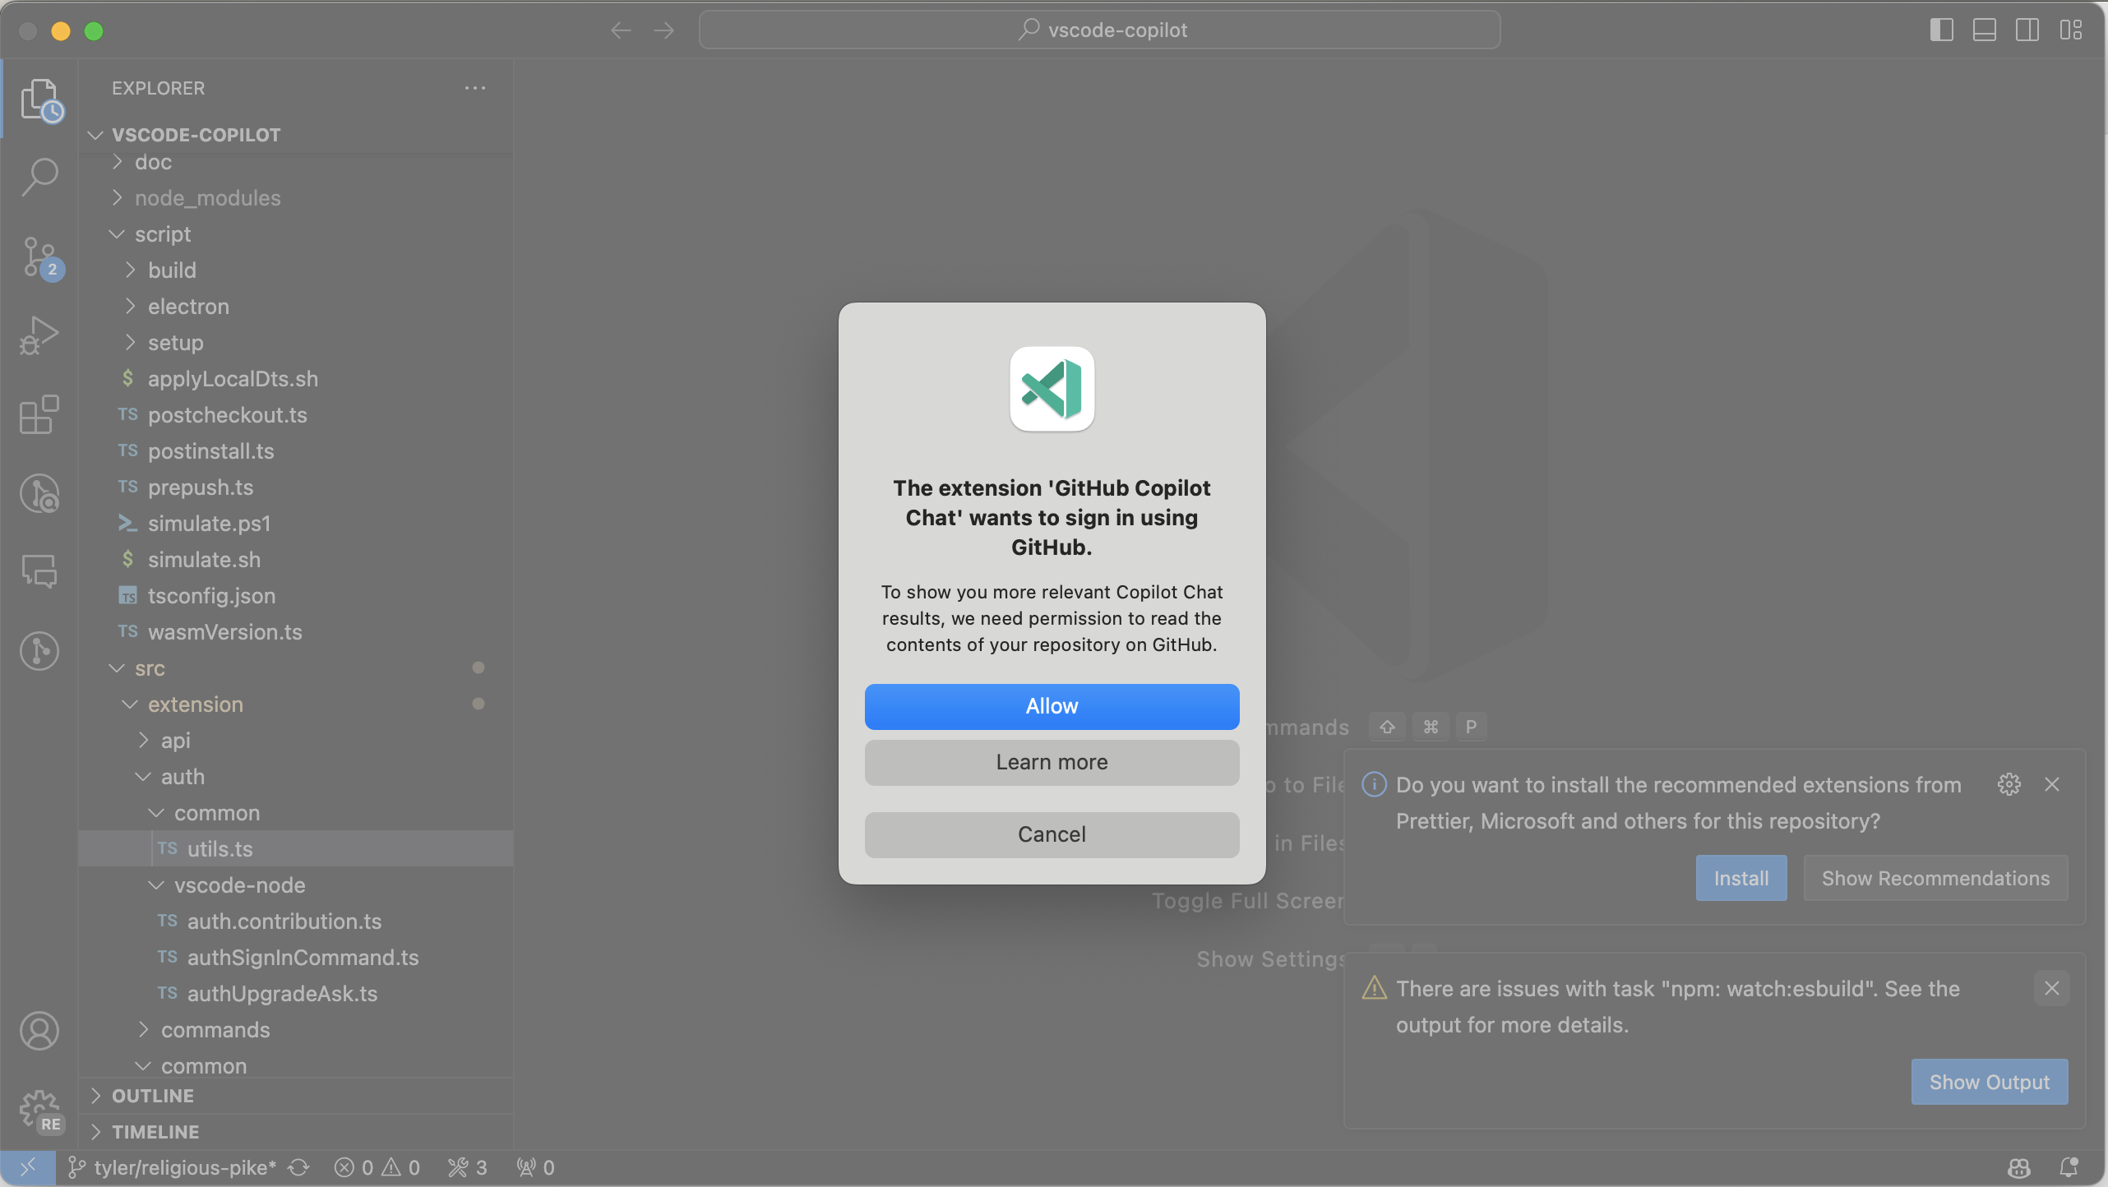Open the Run and Debug icon
The height and width of the screenshot is (1187, 2108).
pos(39,336)
